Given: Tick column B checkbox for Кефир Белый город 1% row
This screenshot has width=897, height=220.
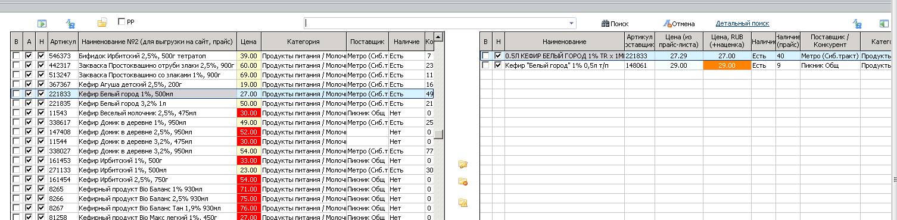Looking at the screenshot, I should click(17, 94).
